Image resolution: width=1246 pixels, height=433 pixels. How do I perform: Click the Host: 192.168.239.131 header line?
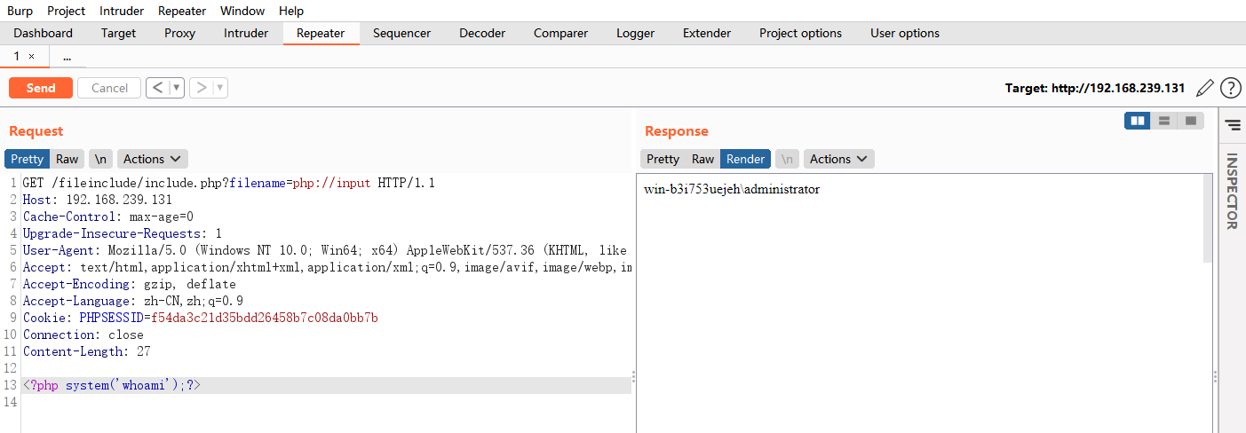[98, 200]
